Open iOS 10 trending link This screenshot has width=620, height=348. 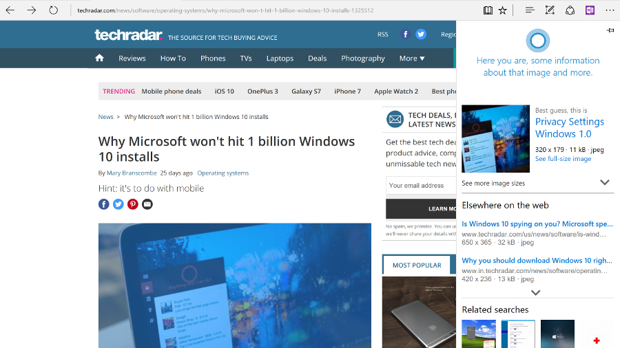point(224,91)
